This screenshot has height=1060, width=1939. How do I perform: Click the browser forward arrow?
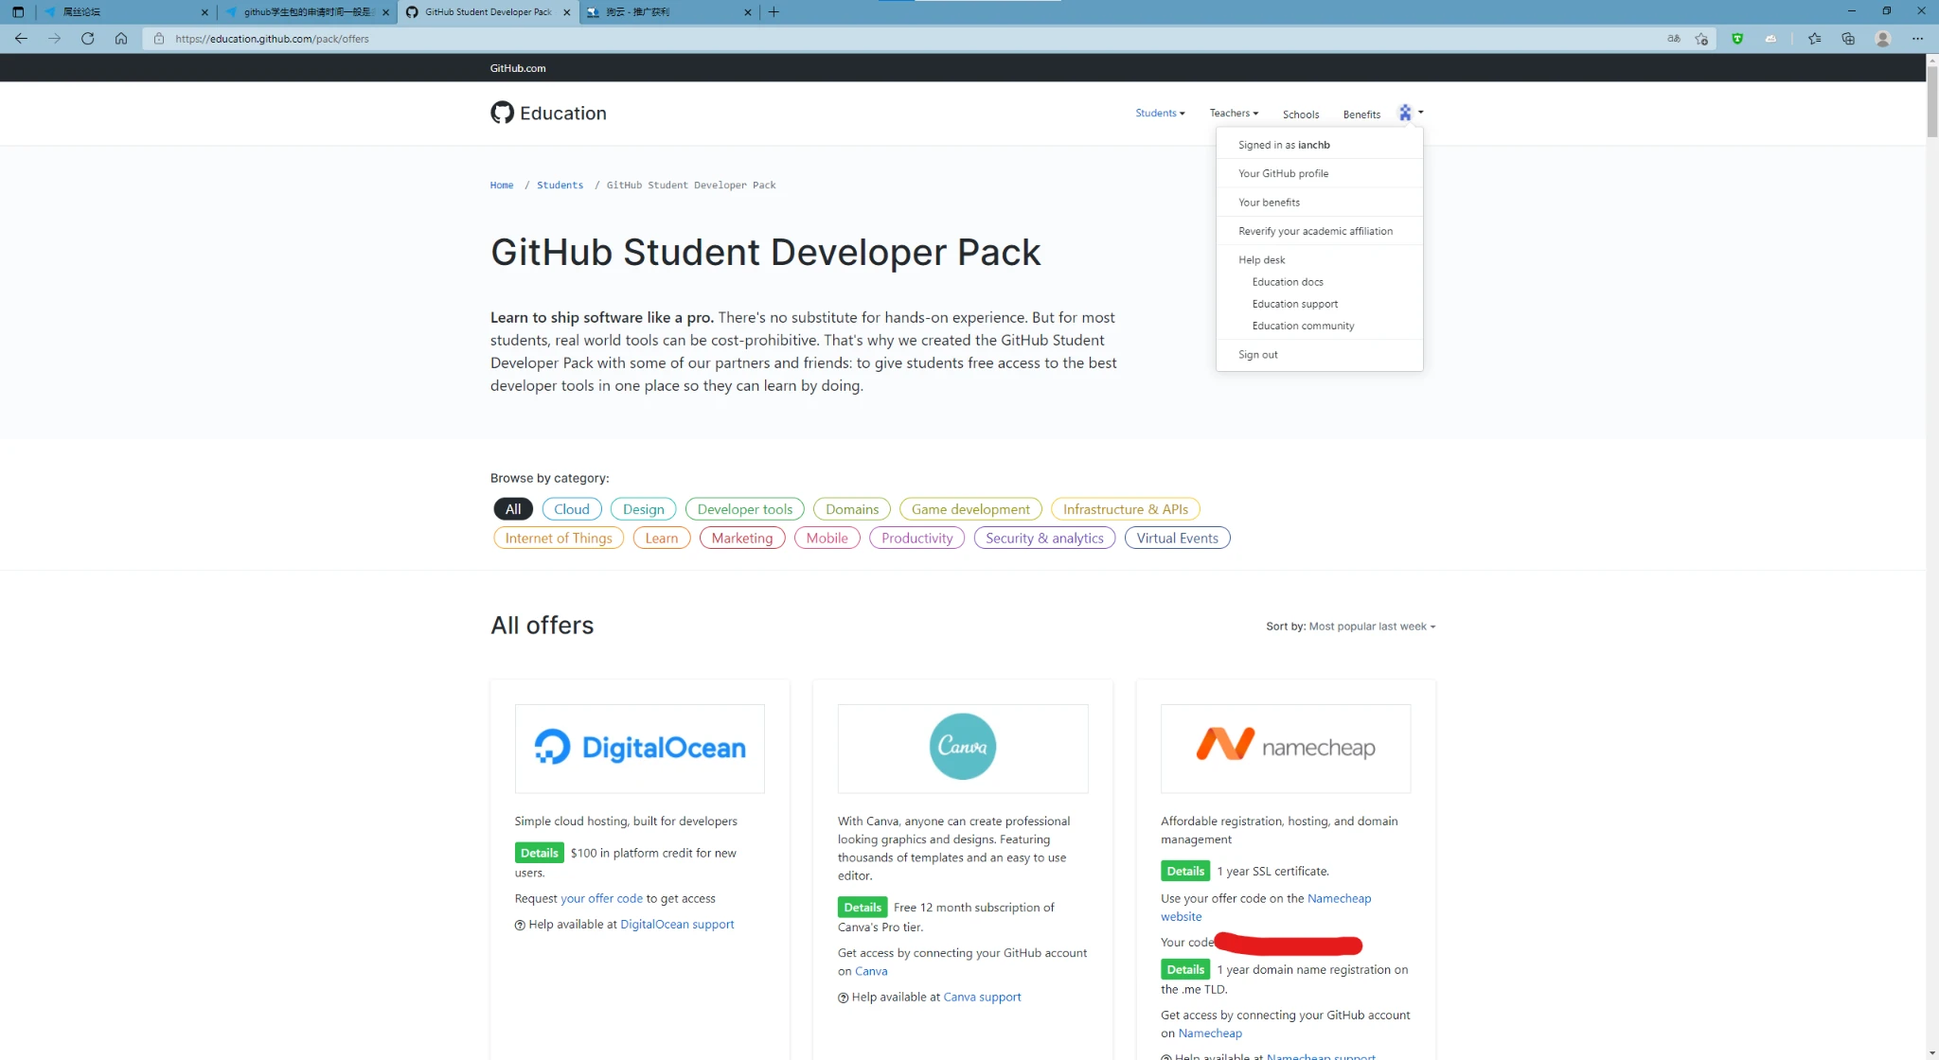pos(54,39)
